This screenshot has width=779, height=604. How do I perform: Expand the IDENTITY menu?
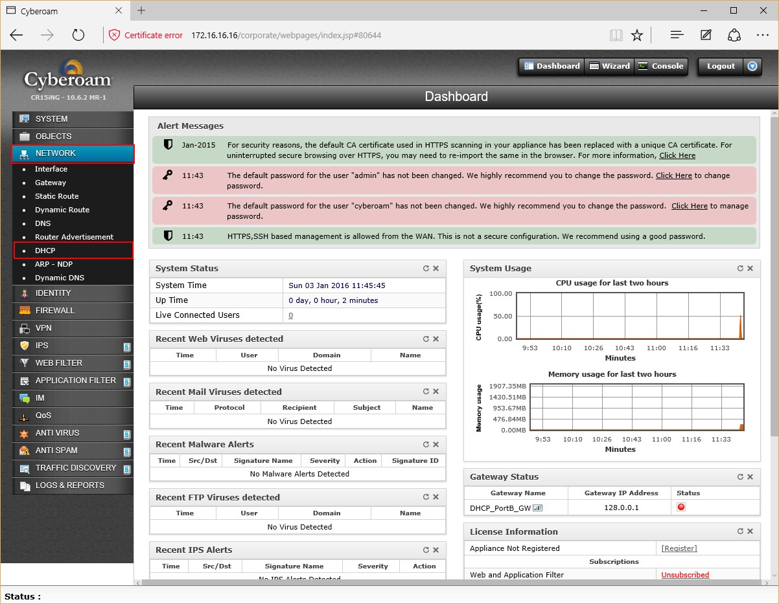pos(73,293)
